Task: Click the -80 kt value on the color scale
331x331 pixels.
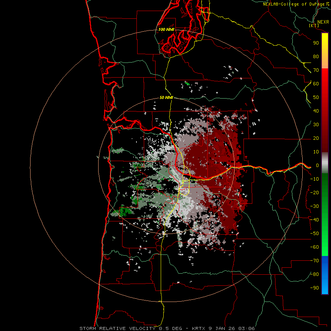Action: [x=314, y=274]
